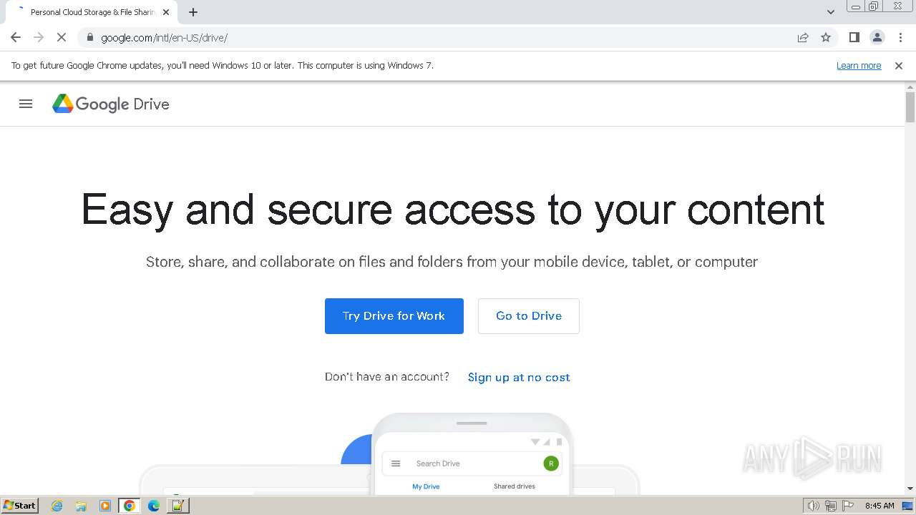Open a new tab
The height and width of the screenshot is (515, 916).
pyautogui.click(x=193, y=12)
